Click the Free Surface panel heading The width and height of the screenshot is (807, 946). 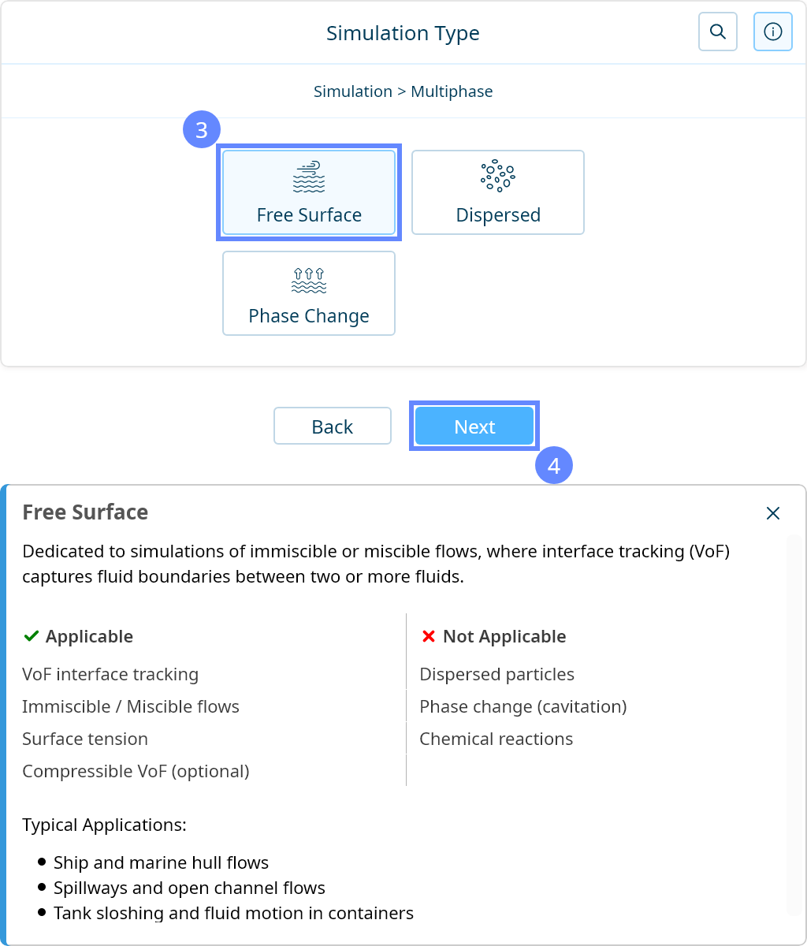click(85, 512)
